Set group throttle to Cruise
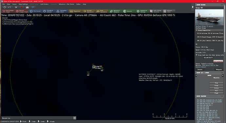Viewport: 226px width, 123px height. click(x=216, y=88)
